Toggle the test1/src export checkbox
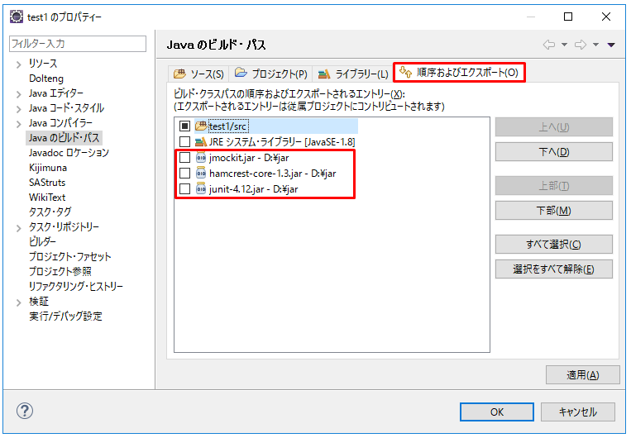 184,126
